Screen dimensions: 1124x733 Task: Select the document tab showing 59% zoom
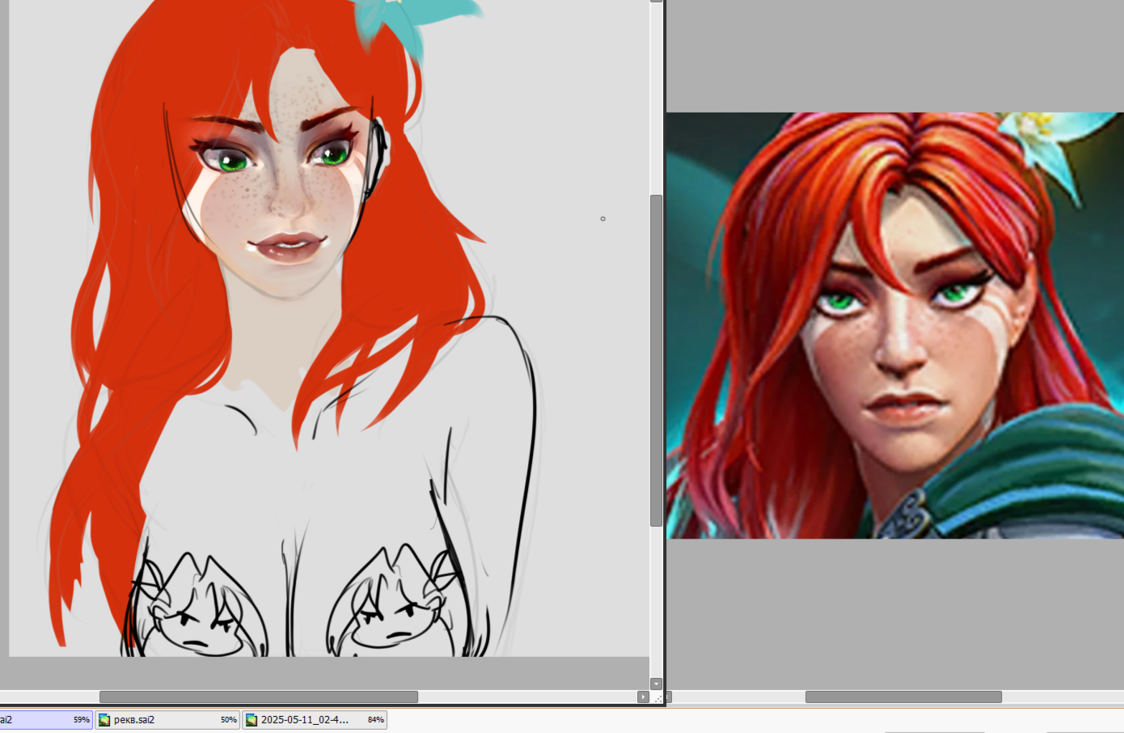[x=45, y=719]
